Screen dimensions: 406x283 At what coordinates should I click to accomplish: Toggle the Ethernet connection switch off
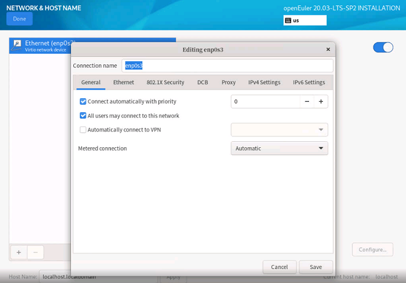tap(383, 47)
